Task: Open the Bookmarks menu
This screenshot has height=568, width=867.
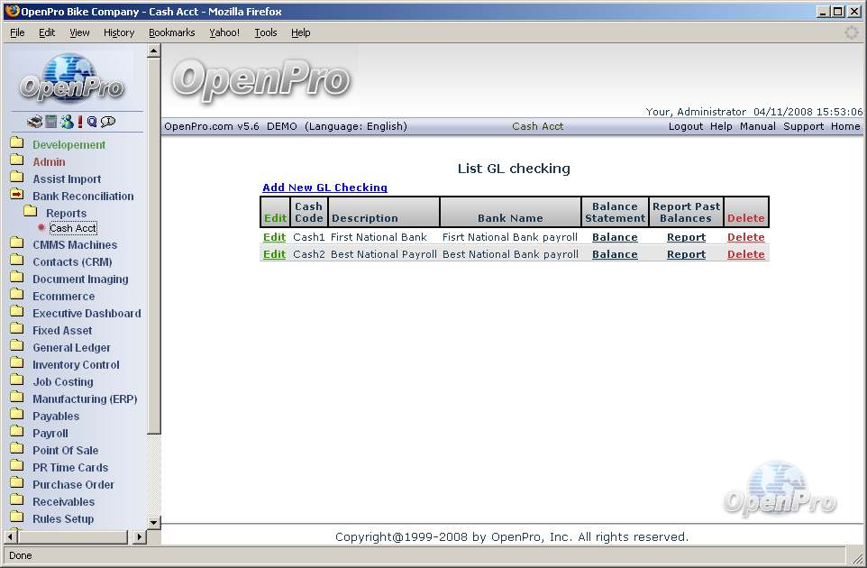Action: click(x=171, y=32)
